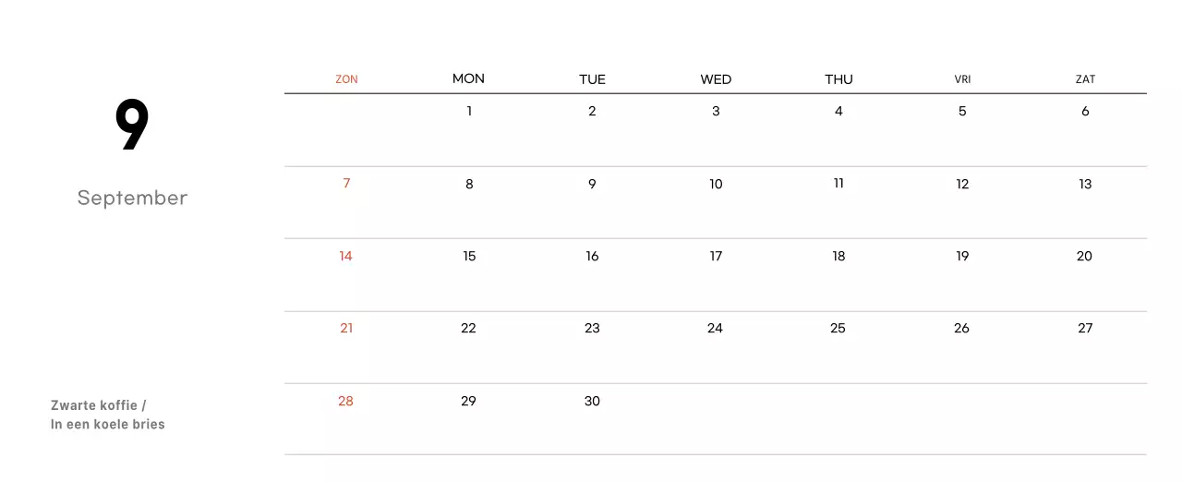
Task: Select red Sunday date 14
Action: pyautogui.click(x=345, y=257)
